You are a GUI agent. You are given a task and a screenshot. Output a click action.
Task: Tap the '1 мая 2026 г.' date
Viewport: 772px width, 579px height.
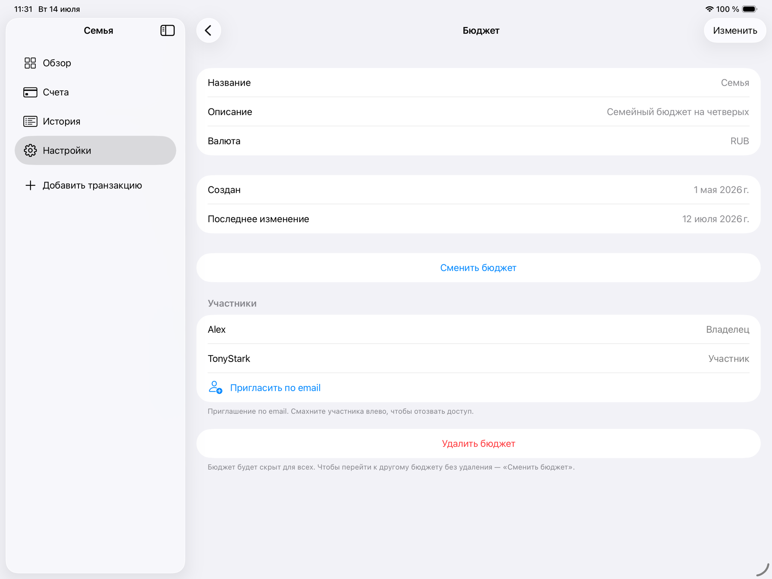click(721, 190)
